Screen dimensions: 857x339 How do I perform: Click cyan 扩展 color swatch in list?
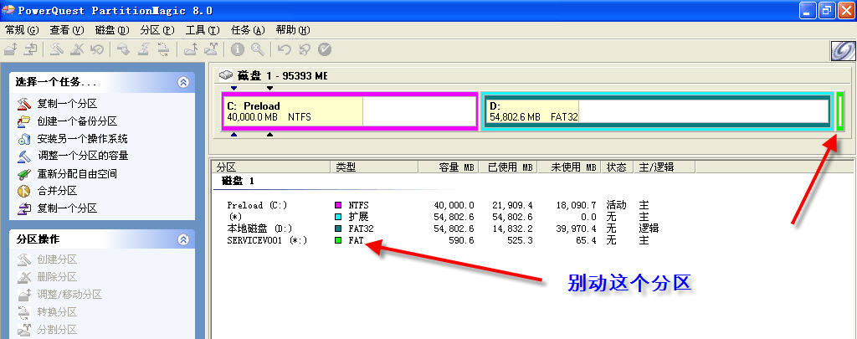pyautogui.click(x=338, y=217)
